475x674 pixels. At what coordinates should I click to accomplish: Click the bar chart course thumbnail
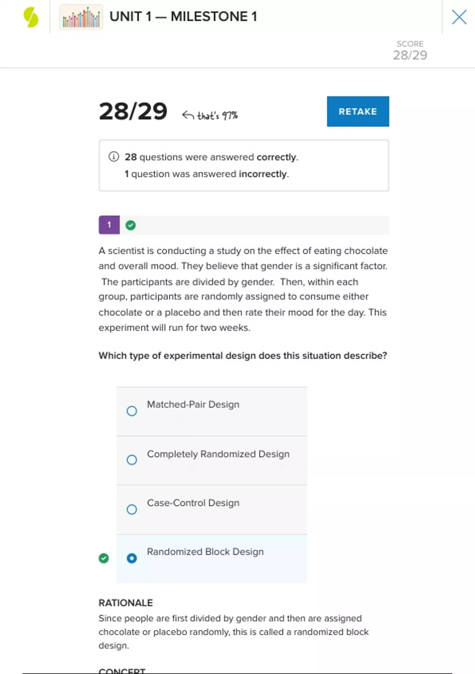tap(81, 17)
